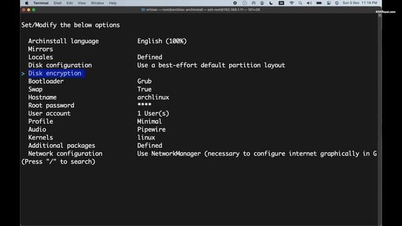Click the 'Grub' bootloader value

click(x=144, y=81)
